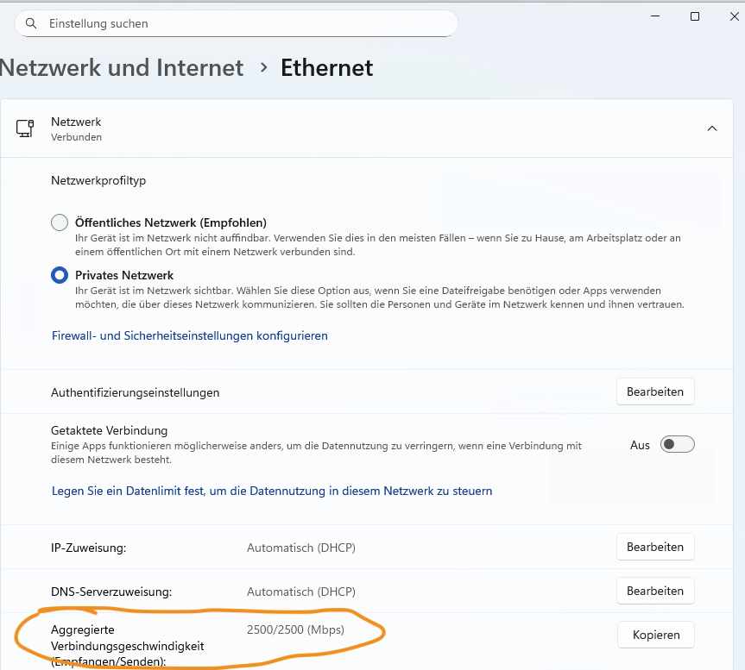Close the Settings window

click(x=735, y=16)
